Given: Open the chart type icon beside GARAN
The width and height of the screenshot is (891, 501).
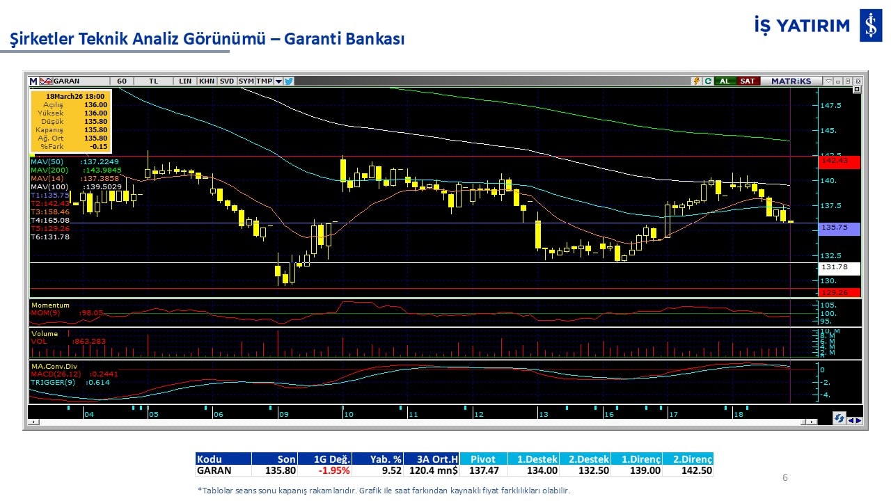Looking at the screenshot, I should (46, 81).
